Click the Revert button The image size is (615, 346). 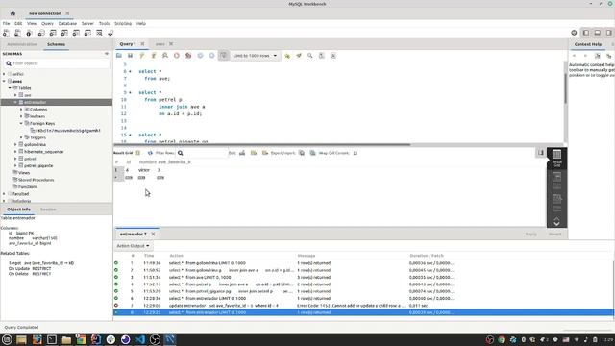[x=555, y=235]
